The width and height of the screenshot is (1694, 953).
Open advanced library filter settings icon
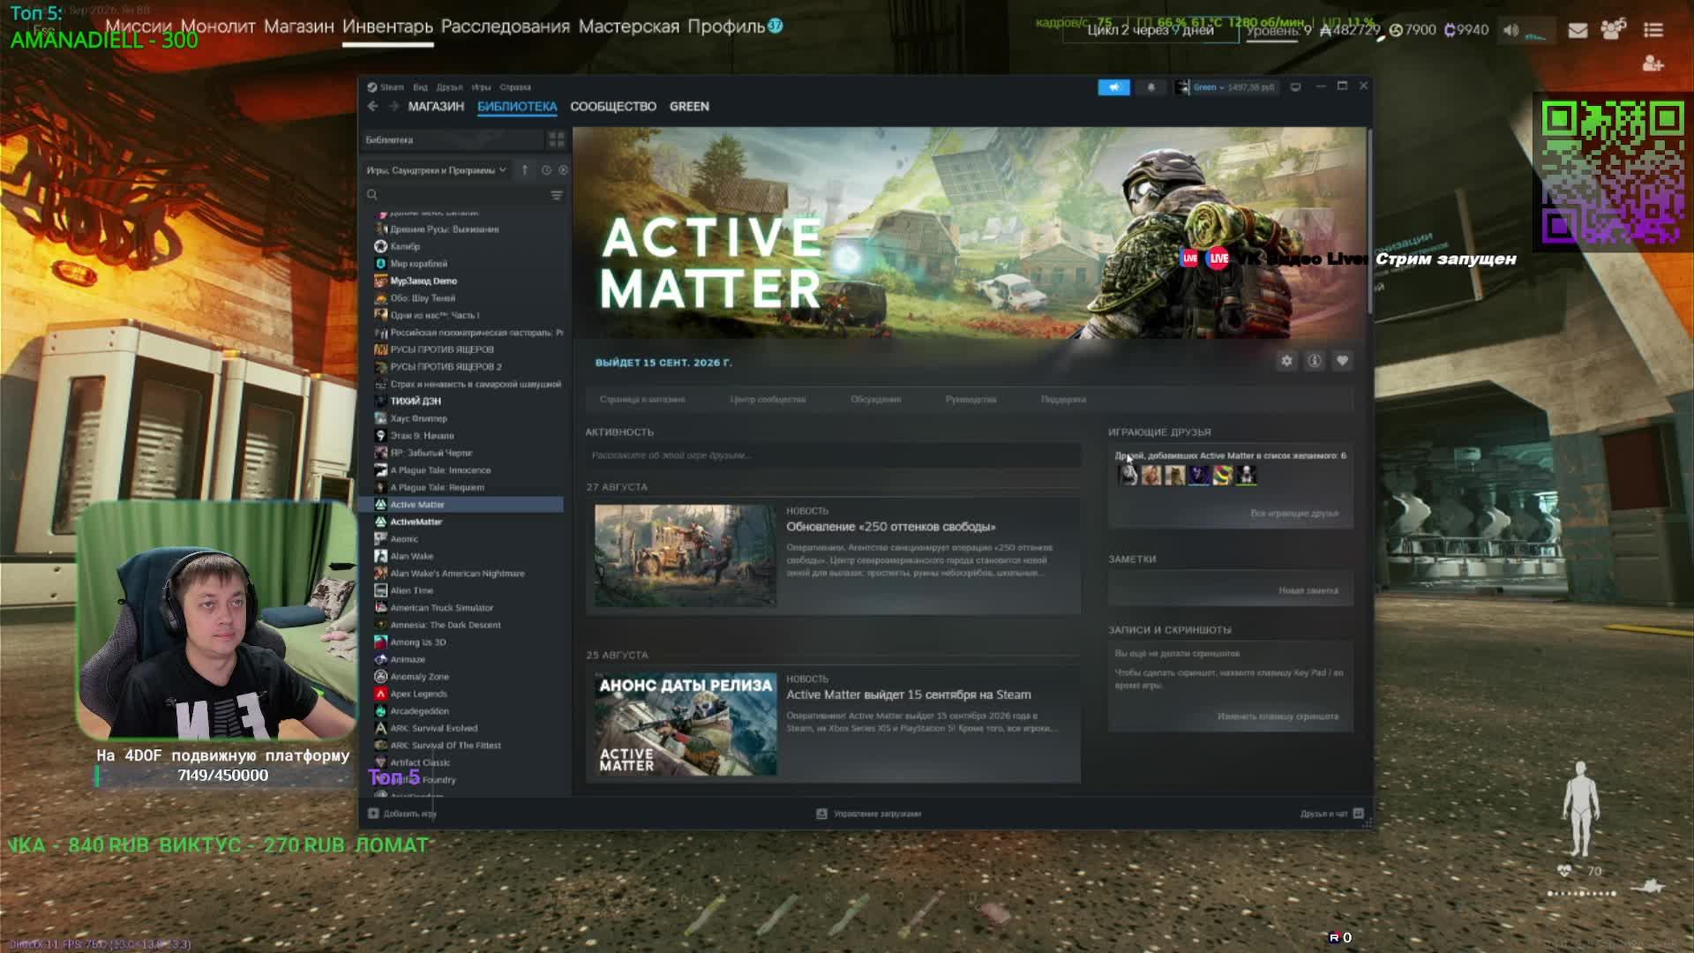(x=557, y=195)
